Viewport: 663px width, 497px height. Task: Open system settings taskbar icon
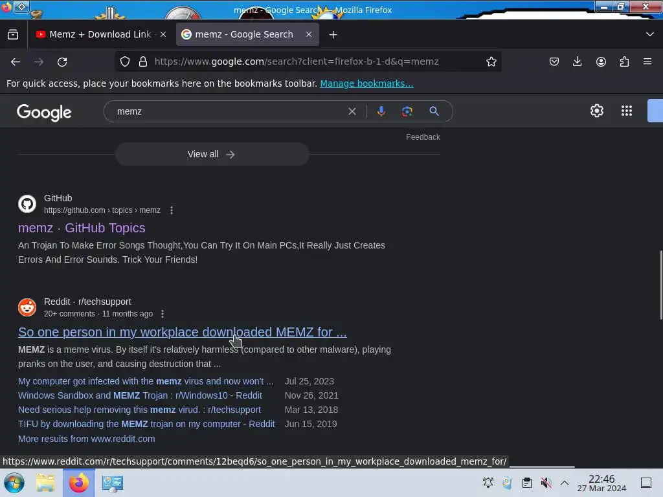point(113,483)
